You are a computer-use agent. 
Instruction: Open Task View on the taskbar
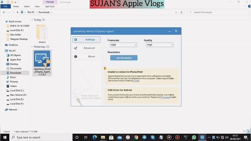click(x=85, y=137)
